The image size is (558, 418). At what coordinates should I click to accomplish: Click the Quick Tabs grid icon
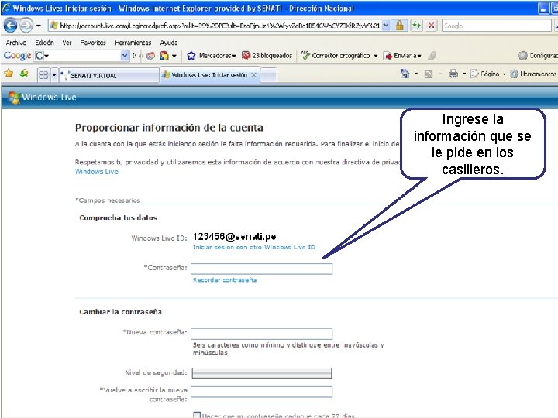(x=43, y=74)
